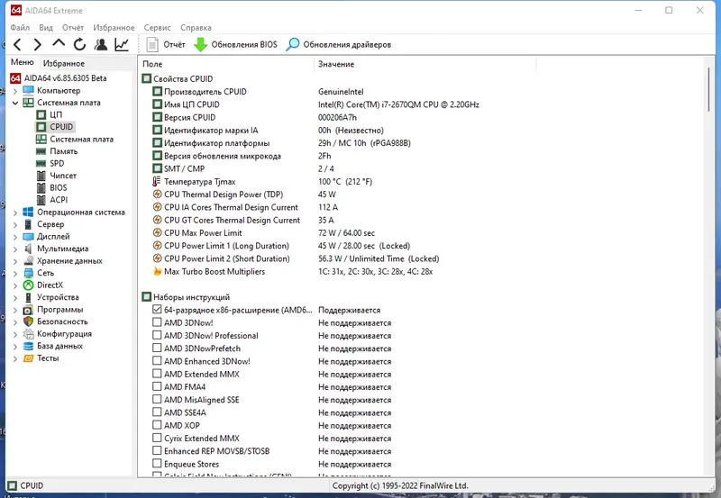Select the ЦП item in the tree

point(56,114)
